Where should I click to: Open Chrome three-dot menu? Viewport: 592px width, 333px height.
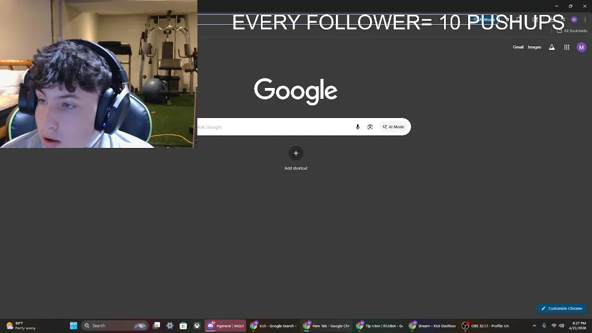click(x=585, y=19)
